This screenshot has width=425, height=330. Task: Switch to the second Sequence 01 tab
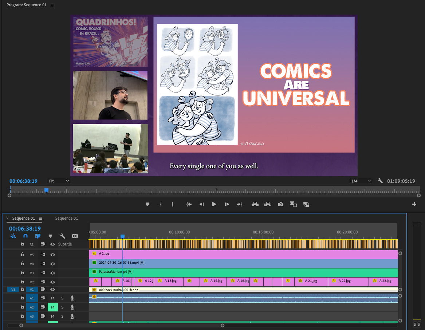click(x=66, y=218)
